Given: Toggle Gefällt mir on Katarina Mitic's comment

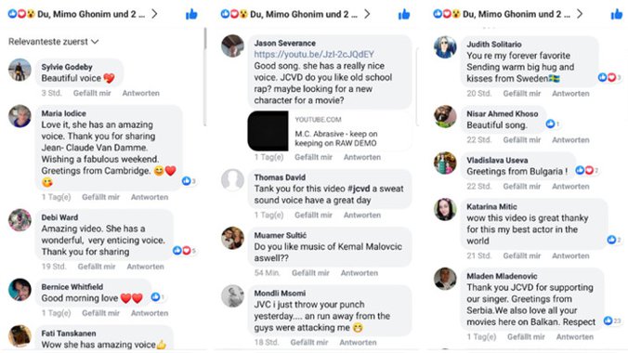Looking at the screenshot, I should pos(522,255).
